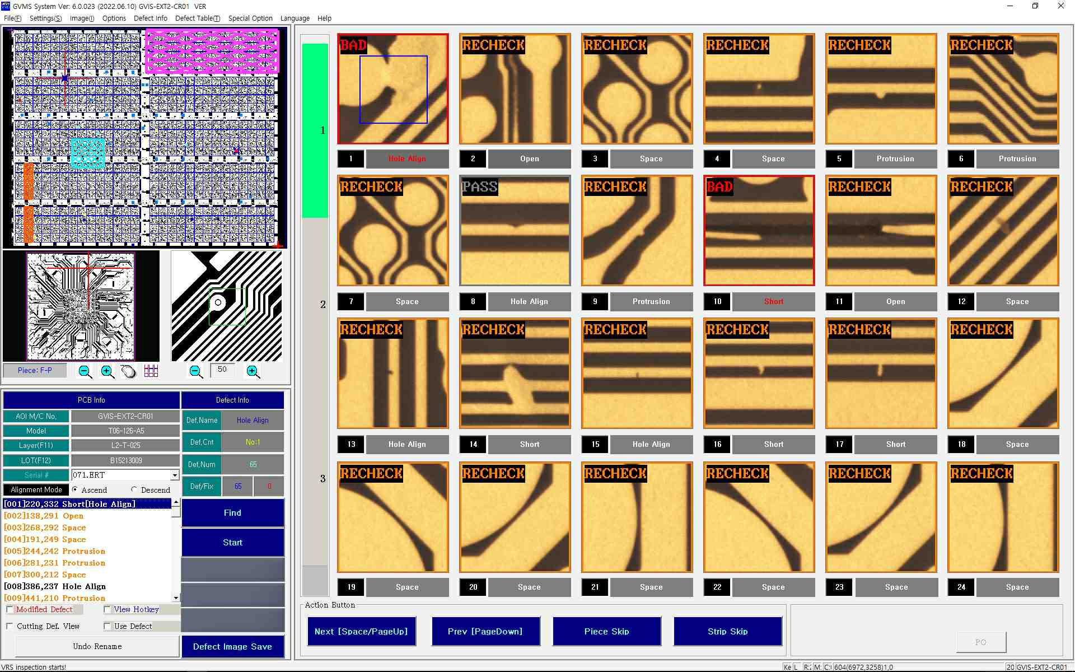
Task: Enable the Modified Defect checkbox
Action: pyautogui.click(x=10, y=609)
